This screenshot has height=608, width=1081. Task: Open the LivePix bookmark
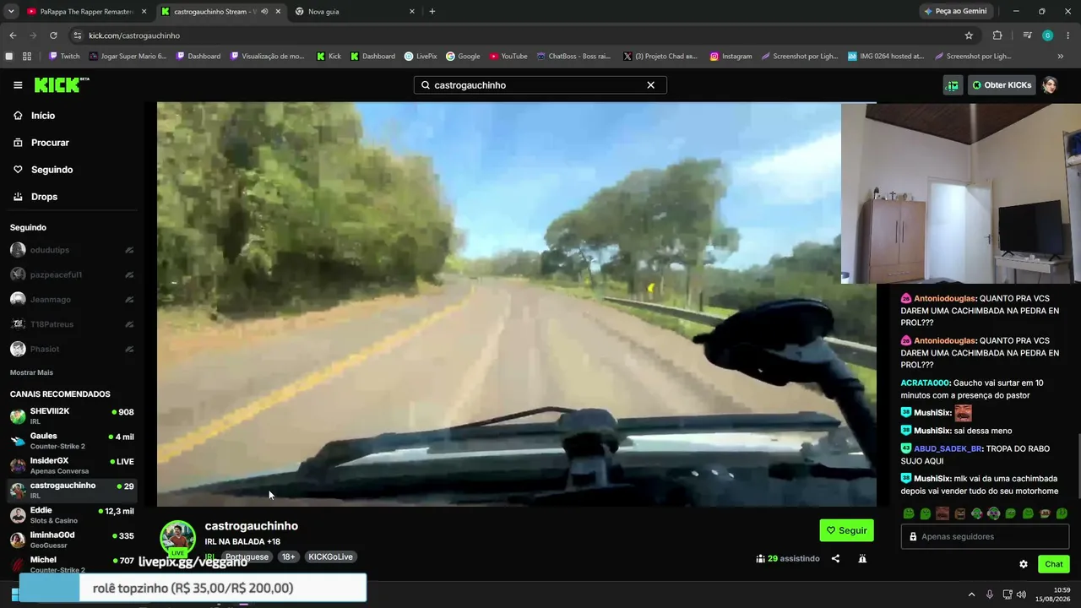pos(421,57)
